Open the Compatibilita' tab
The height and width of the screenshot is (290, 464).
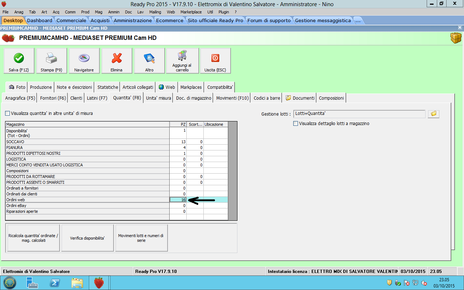click(x=220, y=87)
